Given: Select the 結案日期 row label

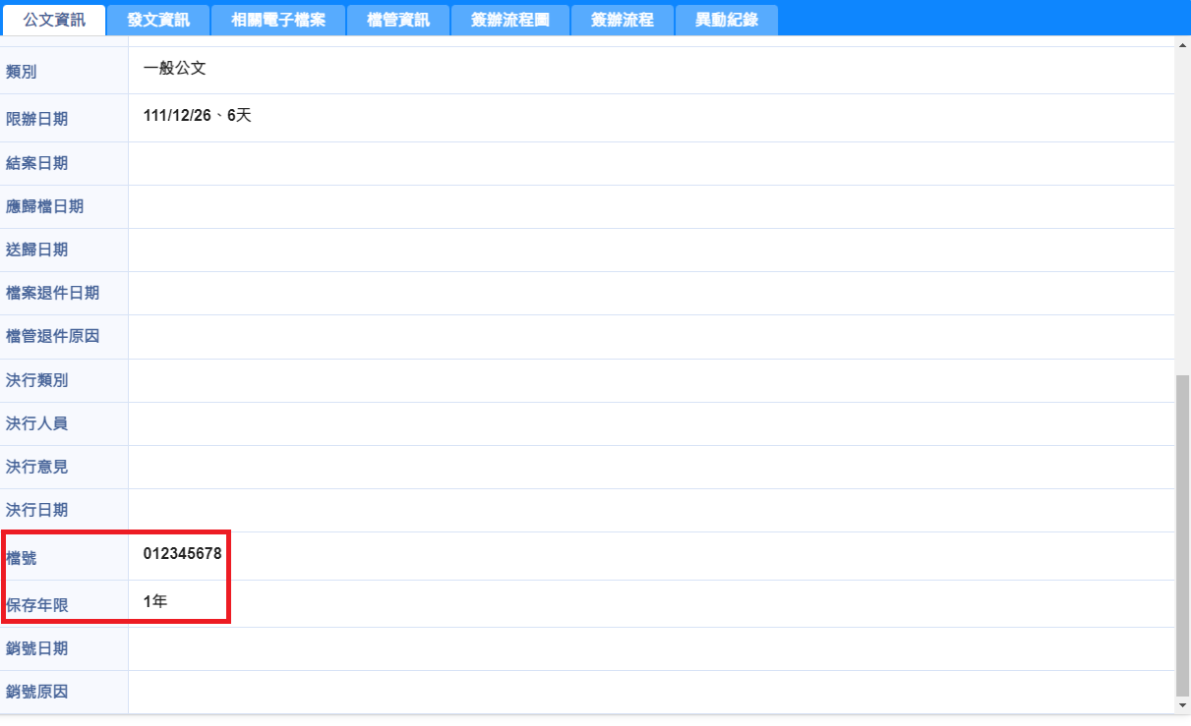Looking at the screenshot, I should pyautogui.click(x=37, y=163).
